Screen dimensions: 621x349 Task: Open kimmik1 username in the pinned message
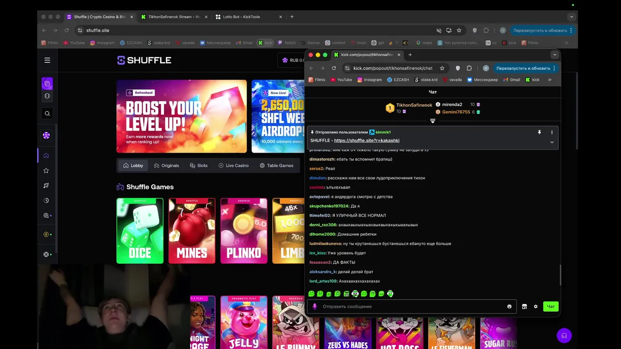point(383,132)
